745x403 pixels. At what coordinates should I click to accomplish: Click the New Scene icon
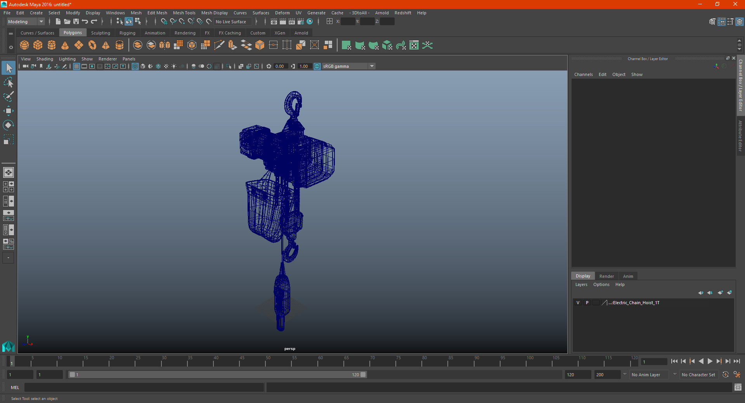58,22
